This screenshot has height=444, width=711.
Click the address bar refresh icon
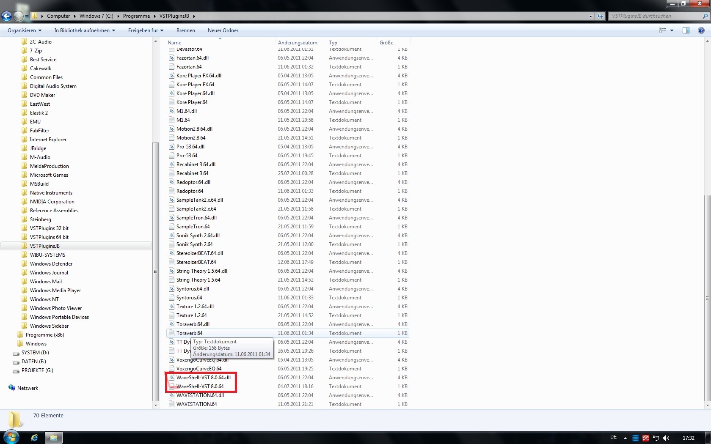[x=600, y=16]
